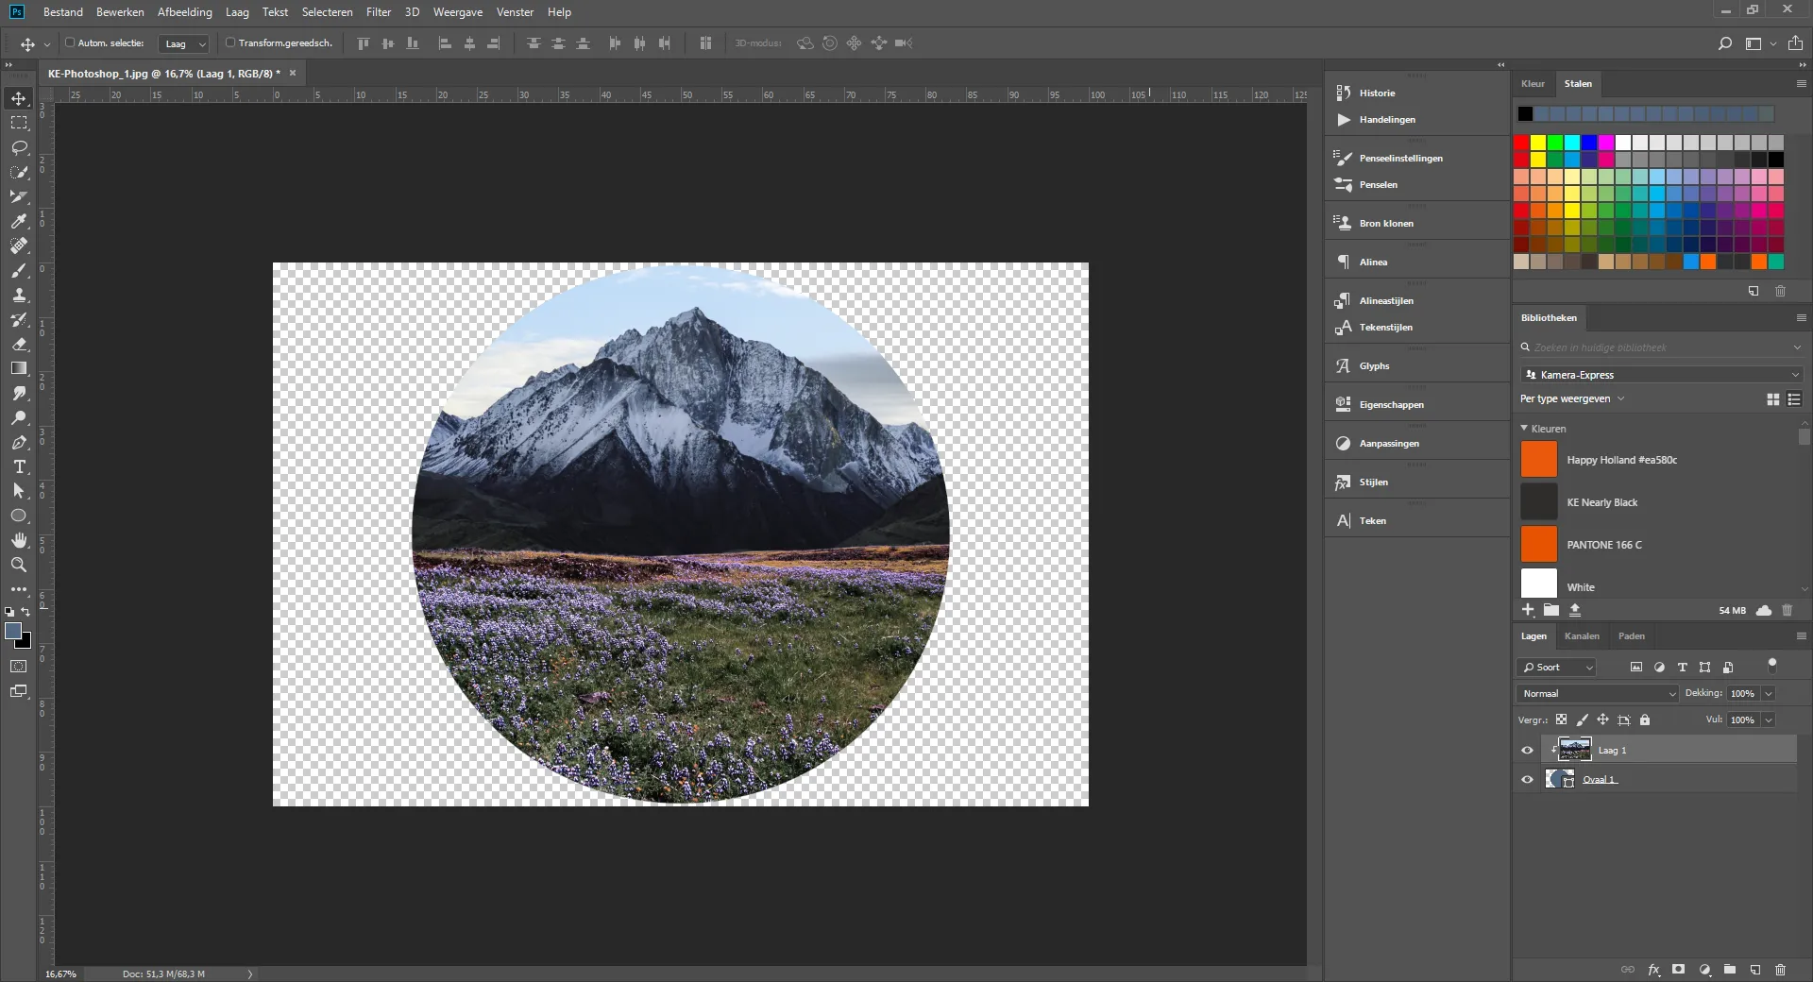
Task: Open the Soort layer filter dropdown
Action: pyautogui.click(x=1556, y=668)
